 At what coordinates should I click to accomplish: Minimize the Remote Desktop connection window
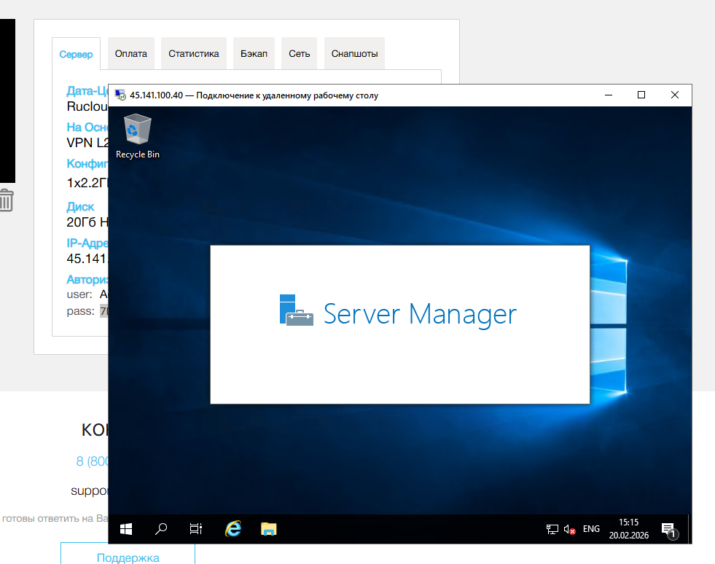(x=609, y=95)
